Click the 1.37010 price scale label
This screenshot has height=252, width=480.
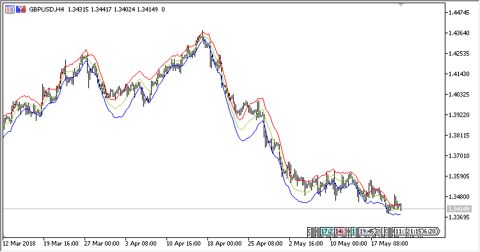click(459, 156)
